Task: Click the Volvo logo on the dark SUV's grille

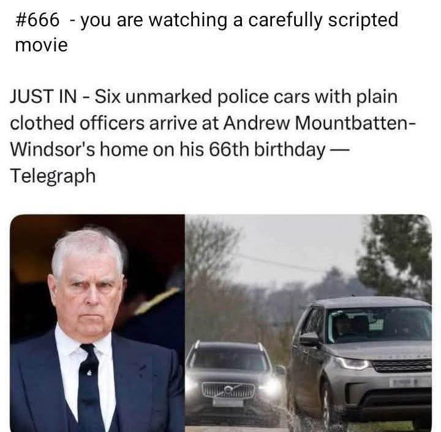Action: [x=228, y=390]
